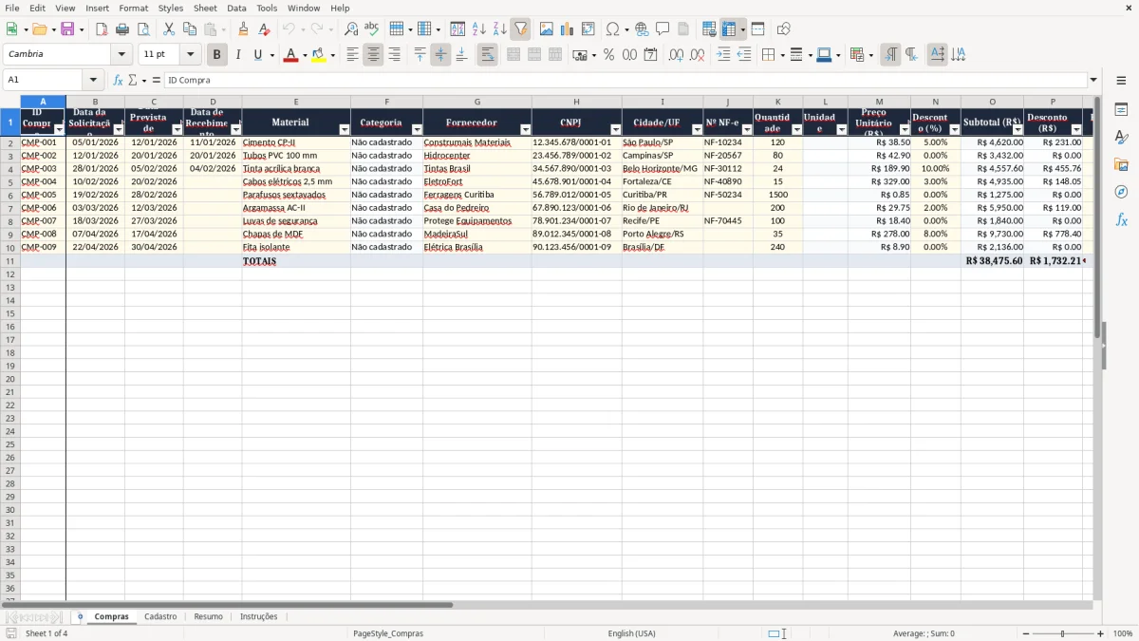1139x641 pixels.
Task: Add decimal place
Action: pos(677,55)
